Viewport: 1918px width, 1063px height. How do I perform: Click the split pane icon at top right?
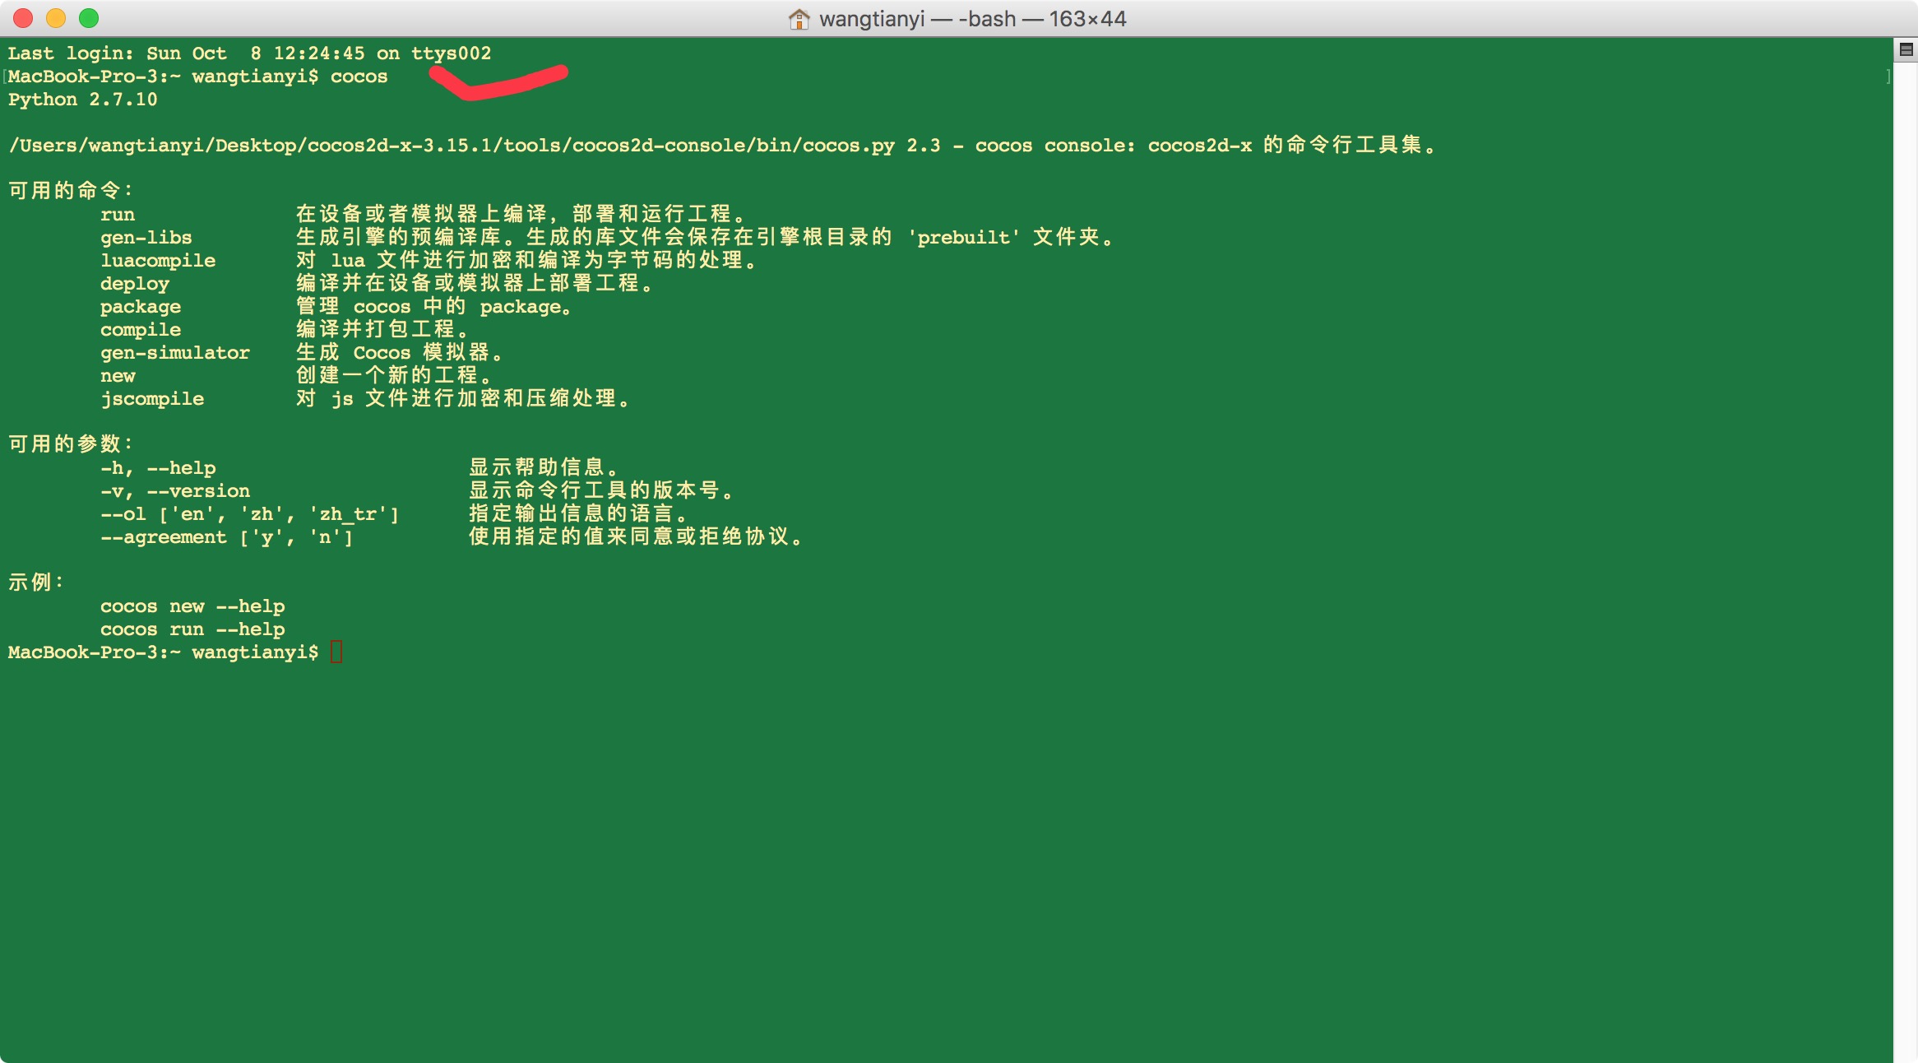click(x=1906, y=50)
